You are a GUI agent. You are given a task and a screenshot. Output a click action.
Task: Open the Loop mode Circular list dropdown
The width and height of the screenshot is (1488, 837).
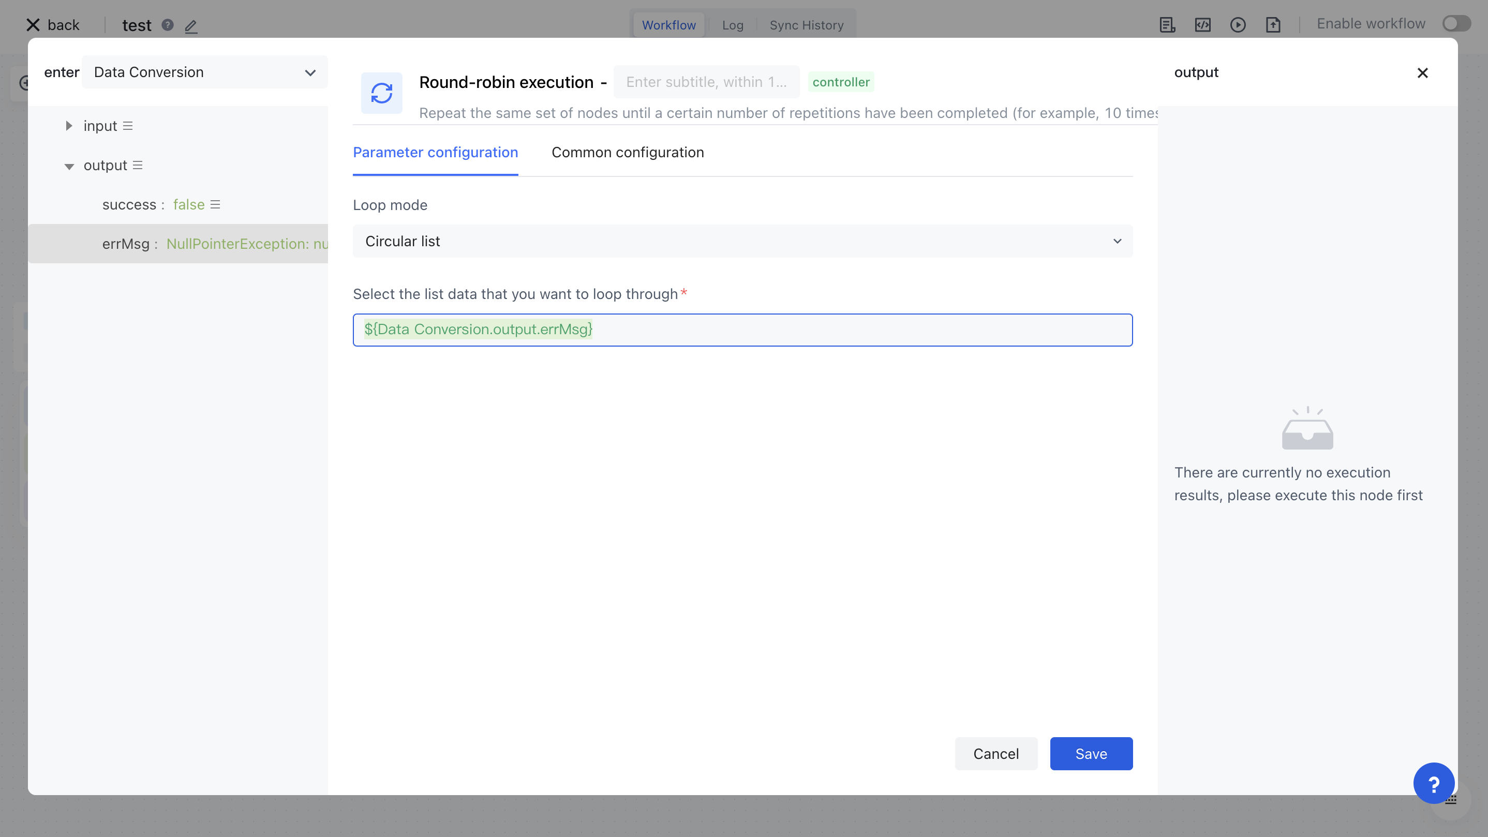[x=742, y=242]
